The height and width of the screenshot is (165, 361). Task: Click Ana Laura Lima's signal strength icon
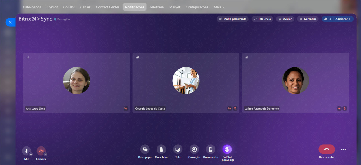pos(28,57)
